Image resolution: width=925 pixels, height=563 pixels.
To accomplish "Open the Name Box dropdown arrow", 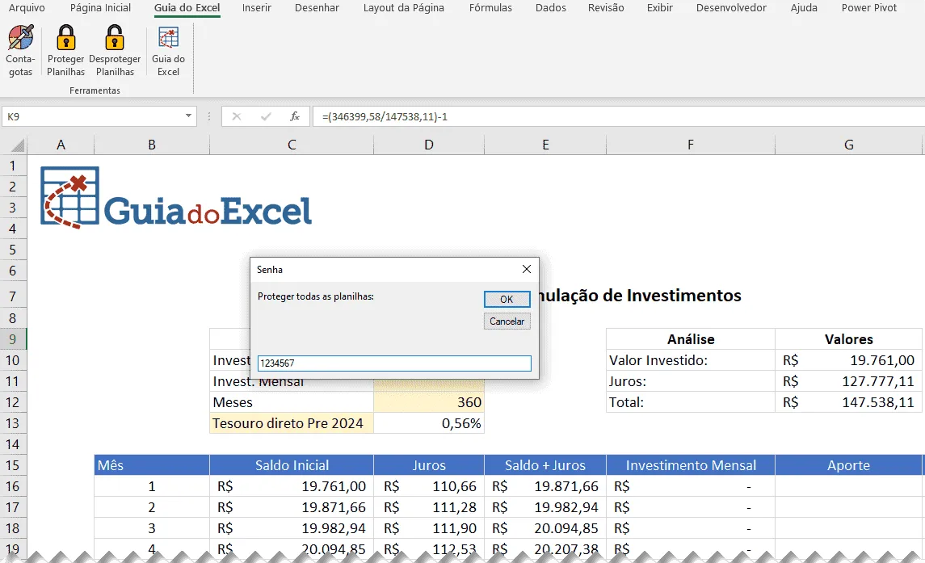I will [188, 116].
